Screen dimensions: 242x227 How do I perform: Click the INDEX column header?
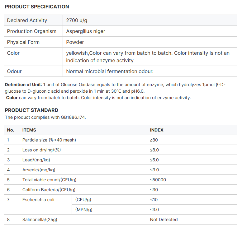[x=157, y=130]
